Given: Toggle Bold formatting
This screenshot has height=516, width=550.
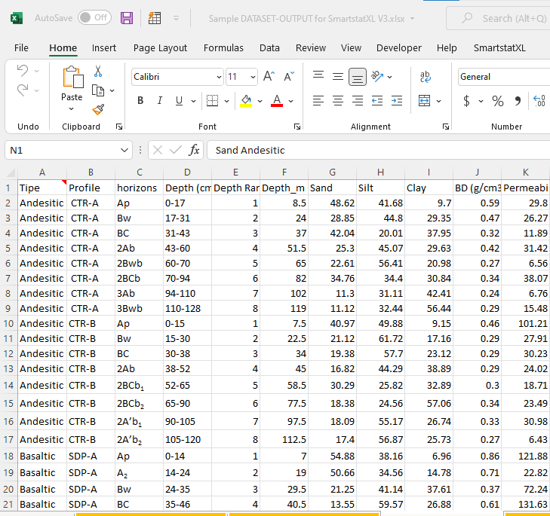Looking at the screenshot, I should point(140,101).
